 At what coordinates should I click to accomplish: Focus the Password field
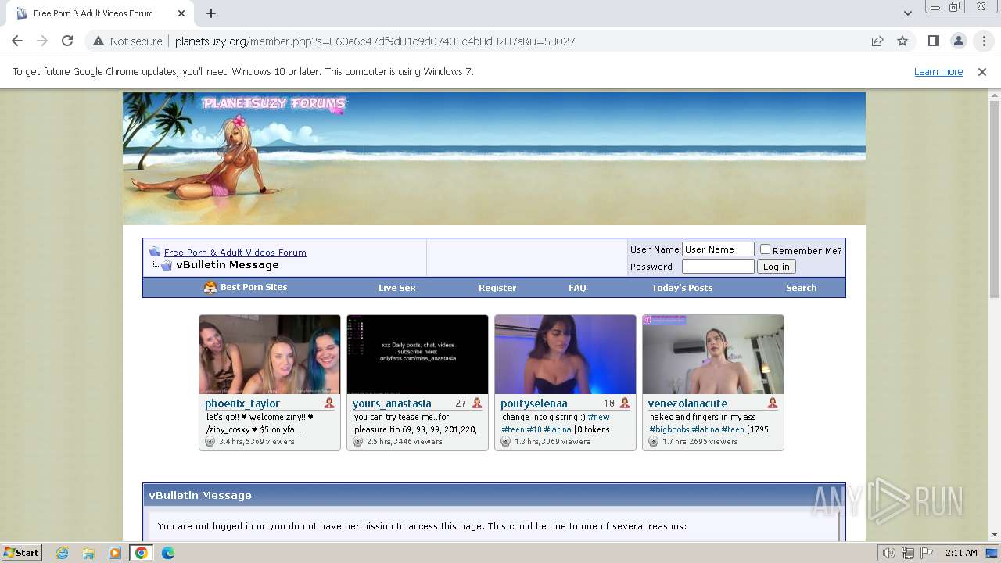(x=718, y=267)
